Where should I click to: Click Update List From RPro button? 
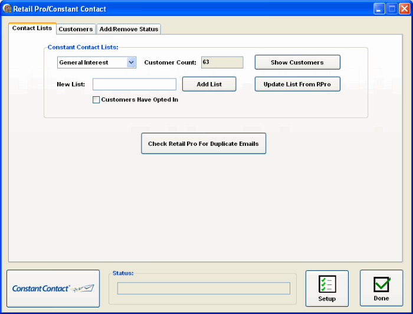point(297,84)
